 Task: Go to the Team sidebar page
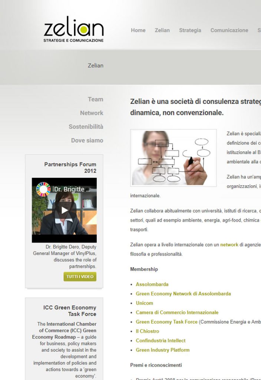95,99
